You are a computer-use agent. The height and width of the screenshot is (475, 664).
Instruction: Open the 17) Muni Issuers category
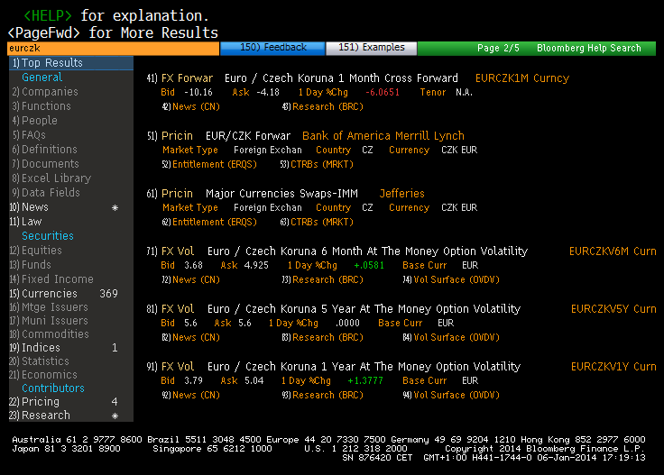(49, 321)
